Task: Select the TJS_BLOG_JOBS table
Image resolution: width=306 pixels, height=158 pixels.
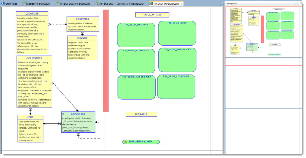Action: (x=177, y=33)
